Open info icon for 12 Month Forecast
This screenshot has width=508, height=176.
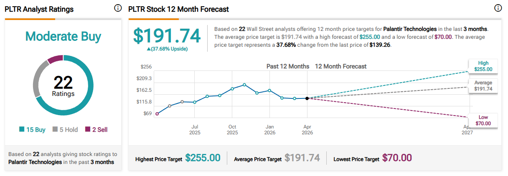pyautogui.click(x=498, y=8)
